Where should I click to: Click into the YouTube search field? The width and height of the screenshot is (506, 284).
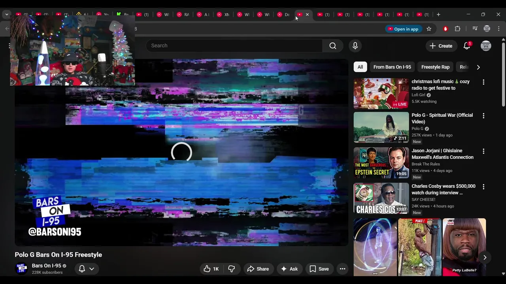coord(234,46)
